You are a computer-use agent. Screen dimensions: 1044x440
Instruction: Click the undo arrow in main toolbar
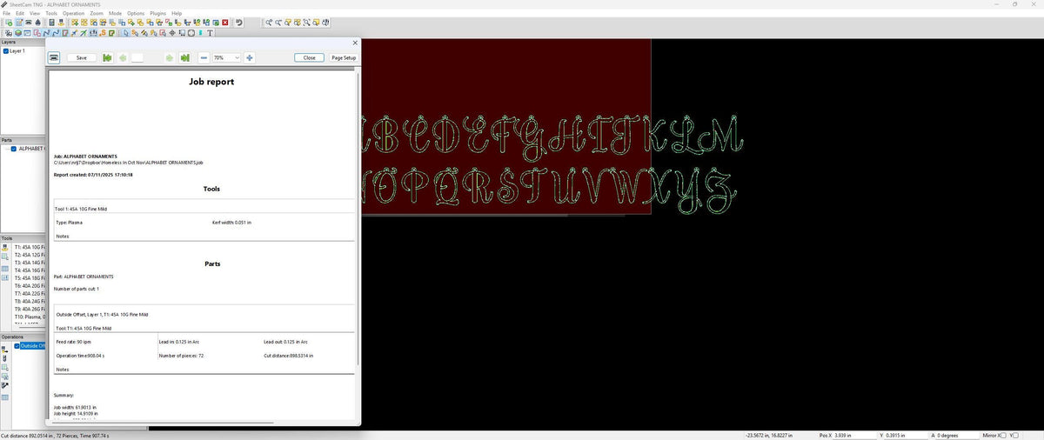click(x=239, y=23)
